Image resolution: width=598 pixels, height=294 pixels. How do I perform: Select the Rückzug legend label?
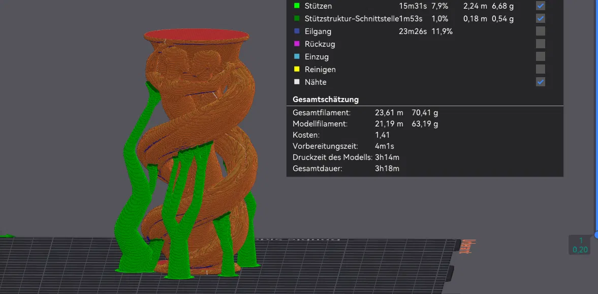[320, 44]
